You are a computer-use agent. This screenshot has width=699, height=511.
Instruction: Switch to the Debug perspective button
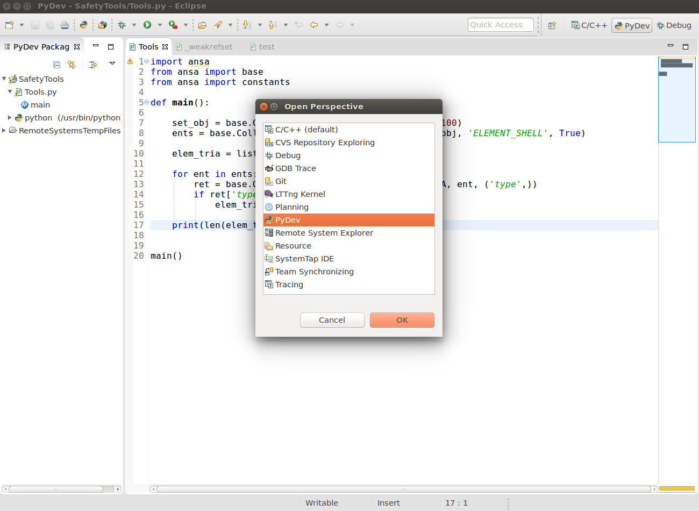674,25
